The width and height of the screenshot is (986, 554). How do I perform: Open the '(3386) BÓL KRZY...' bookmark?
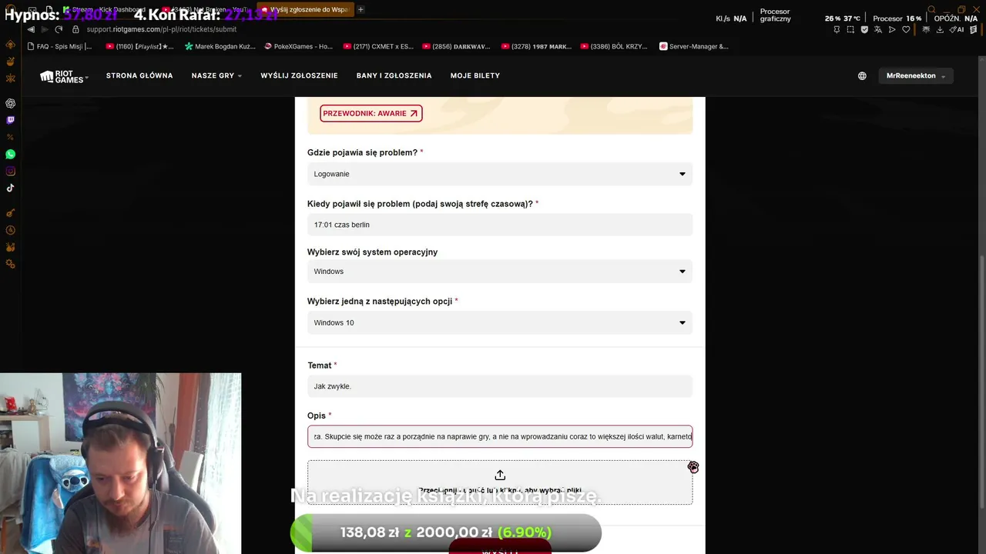615,46
